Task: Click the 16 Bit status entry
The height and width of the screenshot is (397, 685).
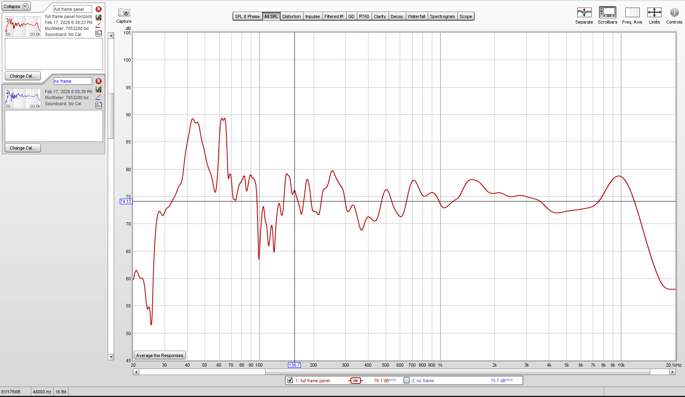Action: tap(61, 392)
